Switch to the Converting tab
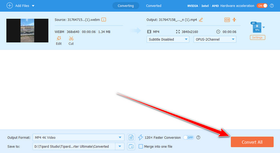The image size is (280, 153). pyautogui.click(x=126, y=6)
